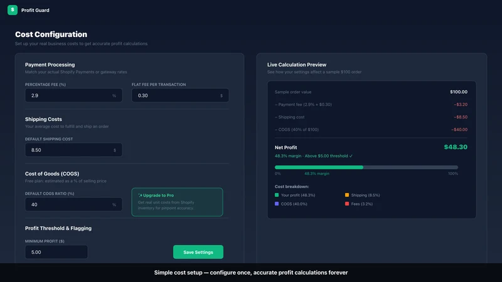502x282 pixels.
Task: Edit the Default COGS Ratio field
Action: click(73, 204)
